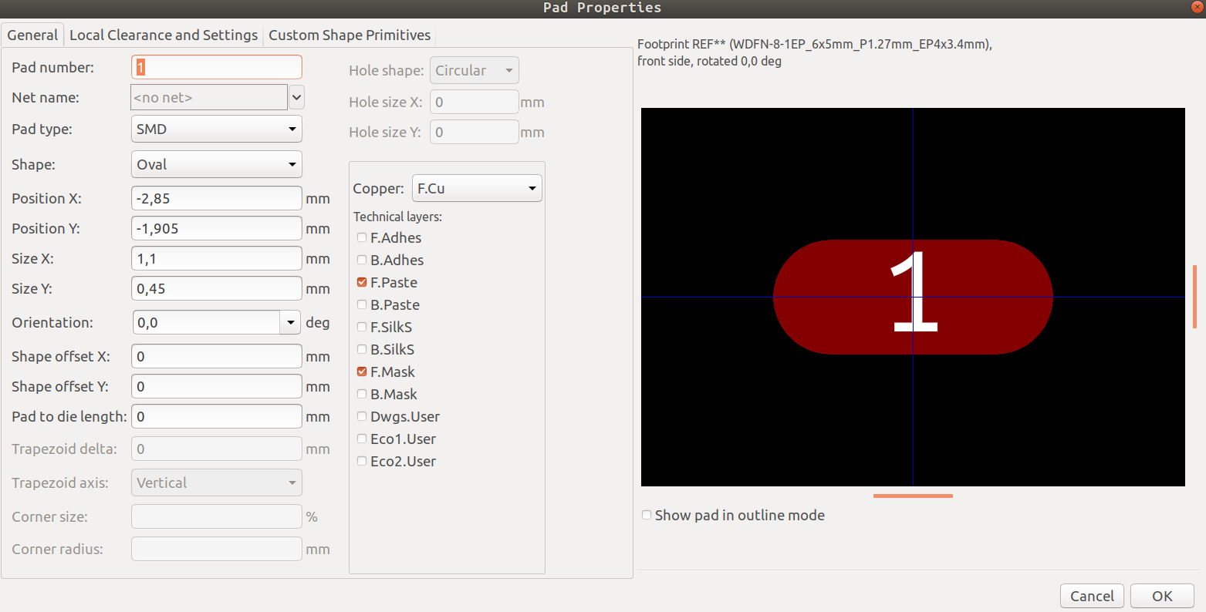Click the Position Y field
This screenshot has width=1206, height=612.
217,228
